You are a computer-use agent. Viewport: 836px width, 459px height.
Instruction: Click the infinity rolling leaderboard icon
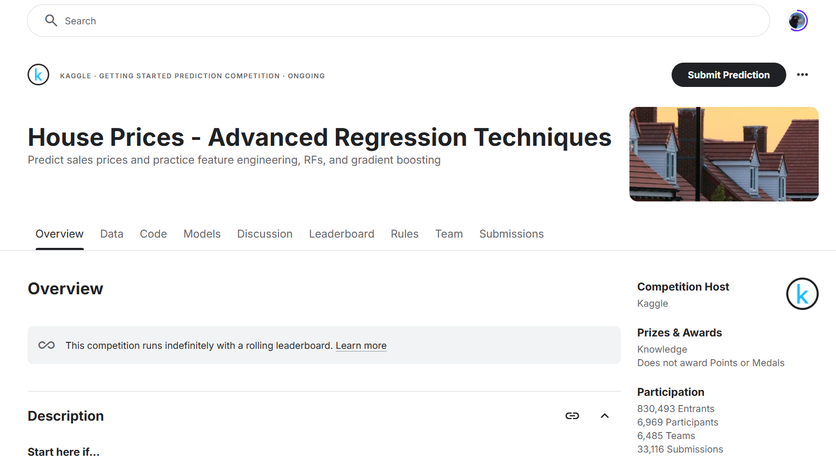pos(47,345)
